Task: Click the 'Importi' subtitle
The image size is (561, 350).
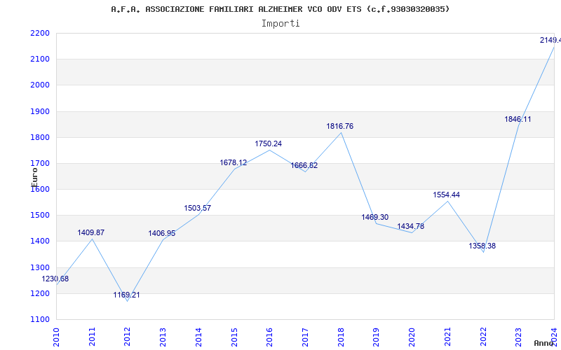Action: 280,24
